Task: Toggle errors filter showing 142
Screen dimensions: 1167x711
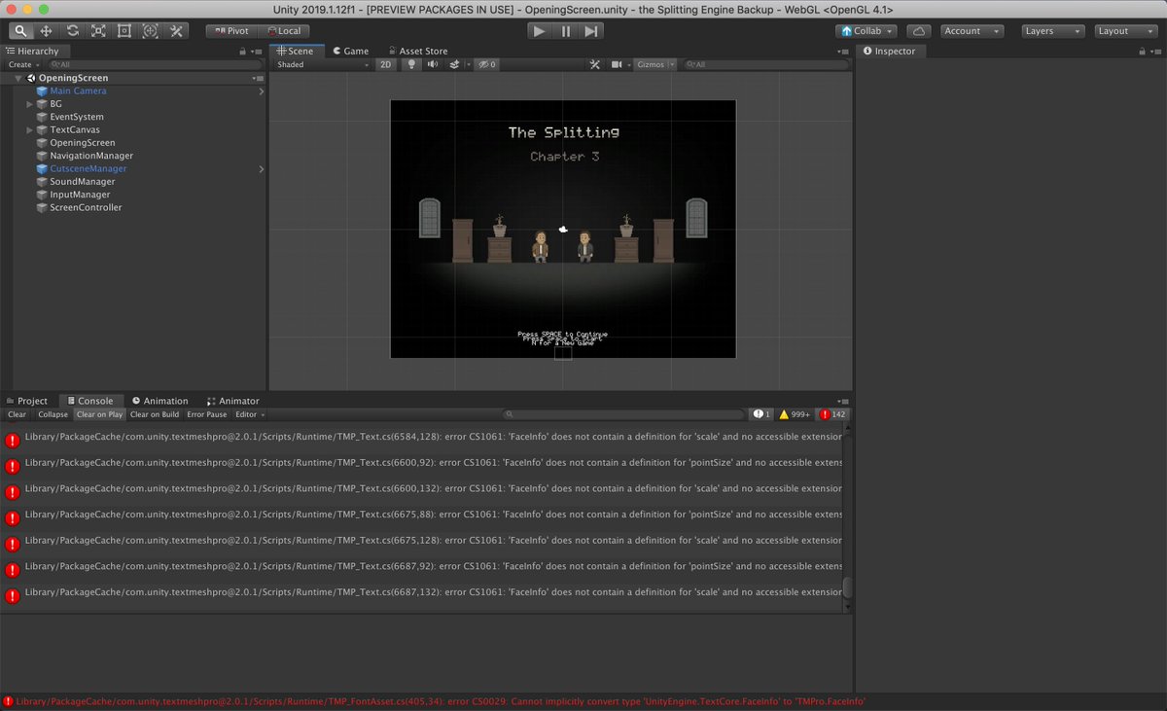Action: (x=832, y=414)
